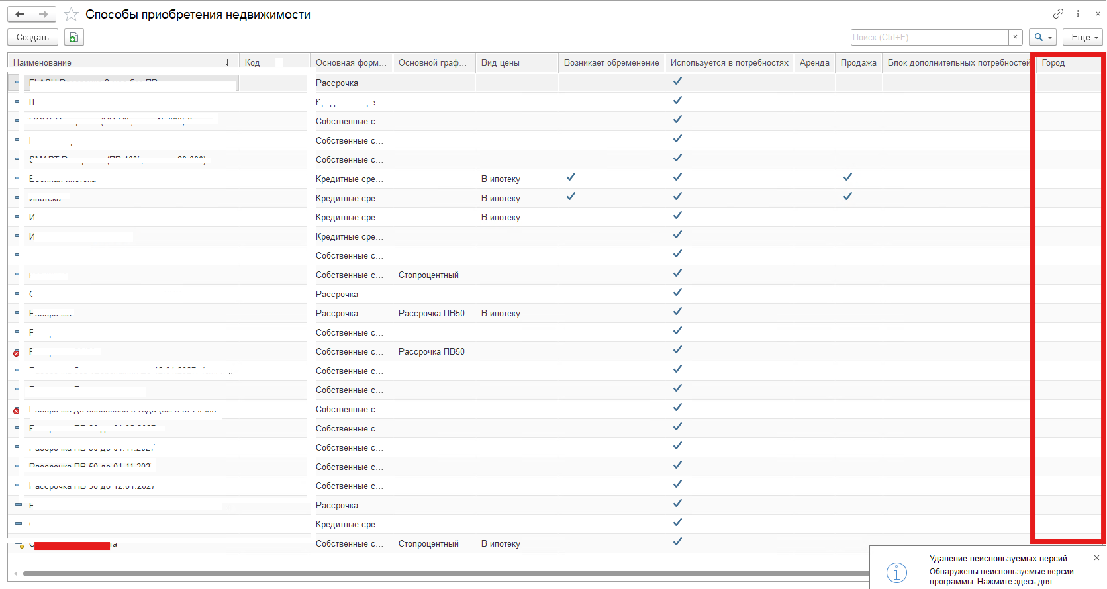The height and width of the screenshot is (589, 1107).
Task: Clear the search field with the x
Action: tap(1016, 37)
